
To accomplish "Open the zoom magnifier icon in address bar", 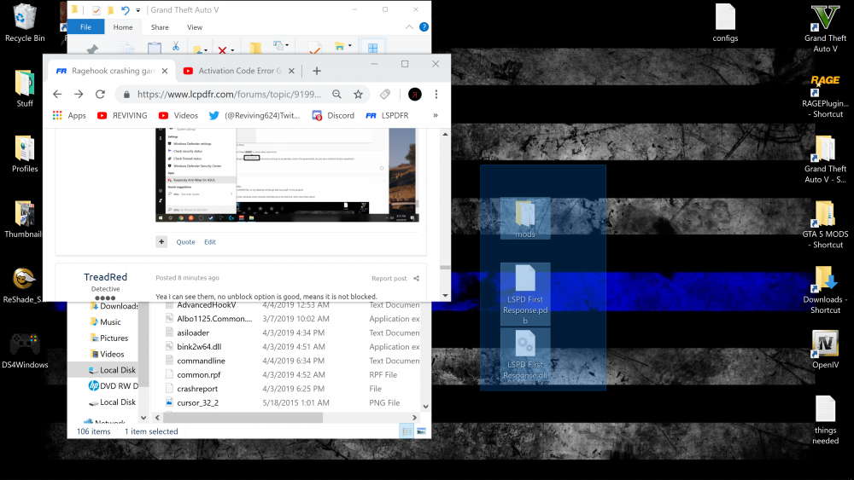I will coord(336,94).
